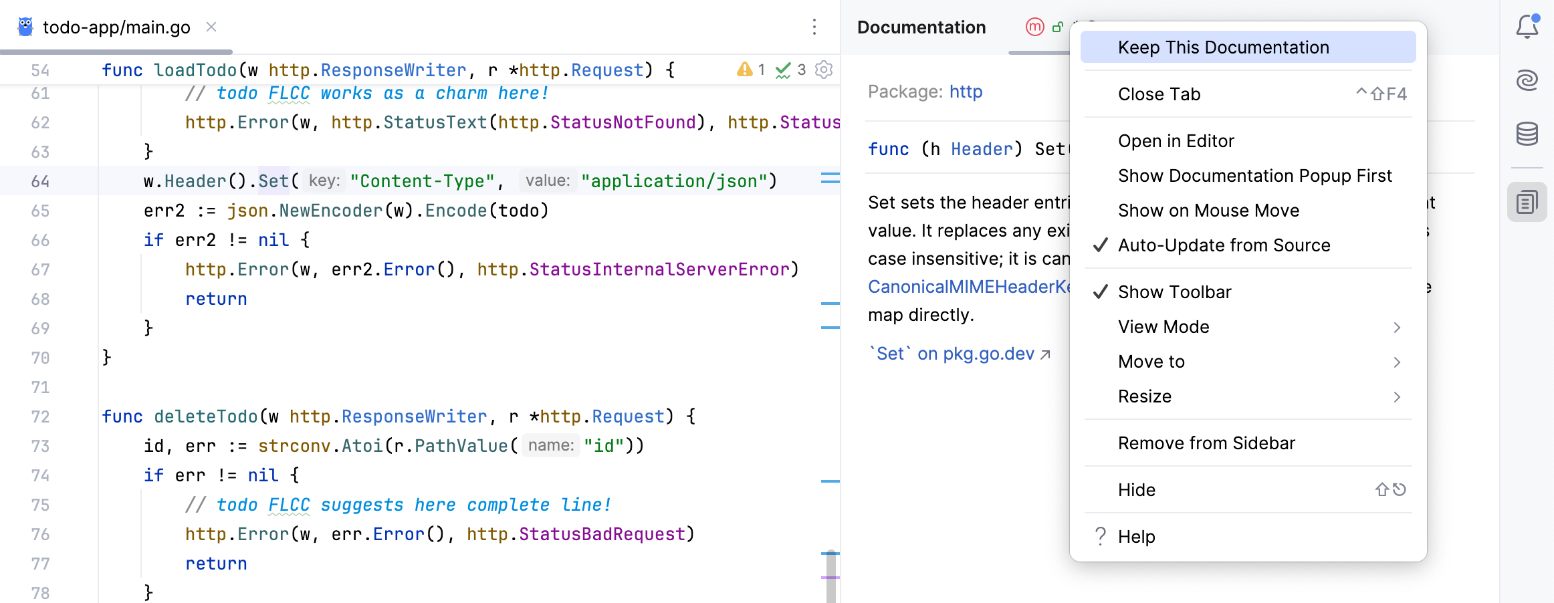This screenshot has height=603, width=1554.
Task: Click the http package link
Action: click(x=966, y=91)
